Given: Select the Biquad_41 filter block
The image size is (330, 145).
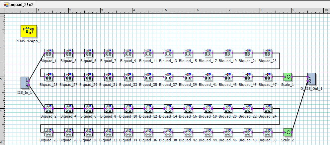Looking at the screenshot, I should (x=208, y=77).
